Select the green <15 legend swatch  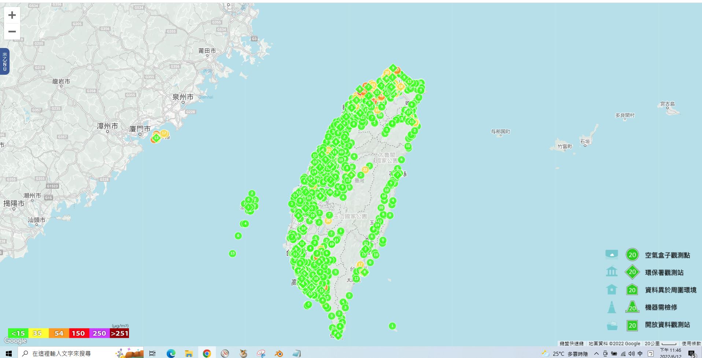18,333
